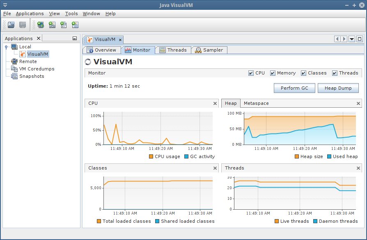Click the Load snapshot toolbar icon
The image size is (367, 240).
click(x=11, y=25)
